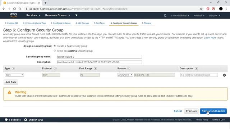This screenshot has width=230, height=129.
Task: Select an existing security group option
Action: point(55,51)
